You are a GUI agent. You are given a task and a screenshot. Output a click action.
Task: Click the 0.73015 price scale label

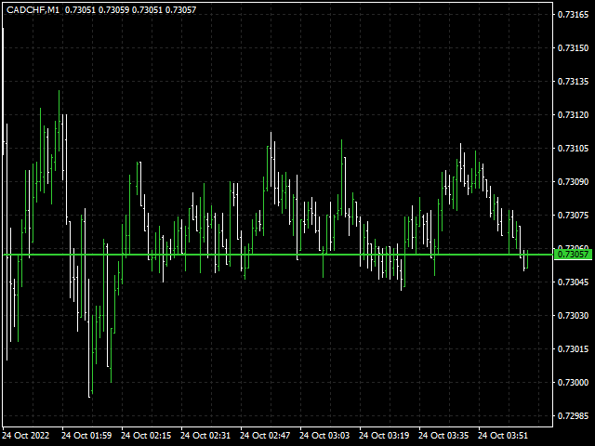pyautogui.click(x=573, y=348)
